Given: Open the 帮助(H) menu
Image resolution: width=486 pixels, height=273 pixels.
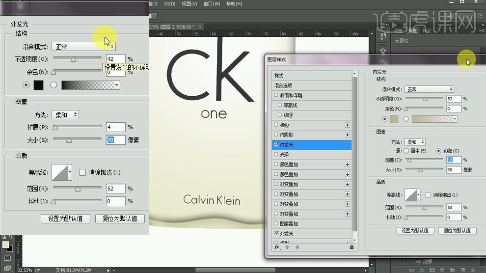Looking at the screenshot, I should pyautogui.click(x=234, y=4).
